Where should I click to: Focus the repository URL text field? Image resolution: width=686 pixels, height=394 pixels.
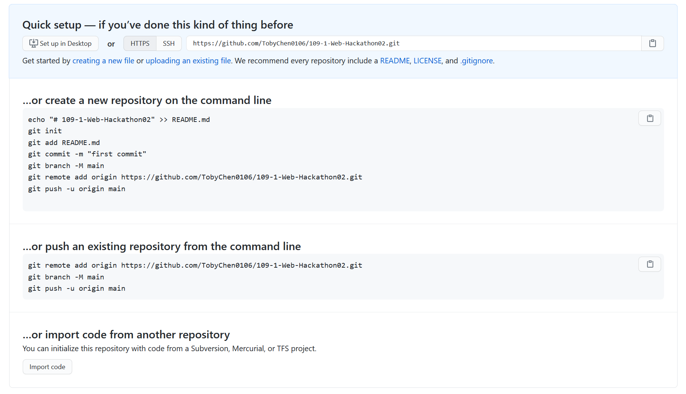coord(413,43)
